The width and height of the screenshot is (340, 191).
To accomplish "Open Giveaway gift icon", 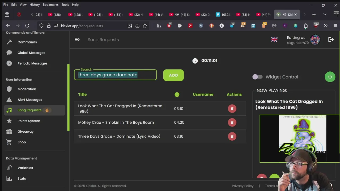I will [9, 132].
